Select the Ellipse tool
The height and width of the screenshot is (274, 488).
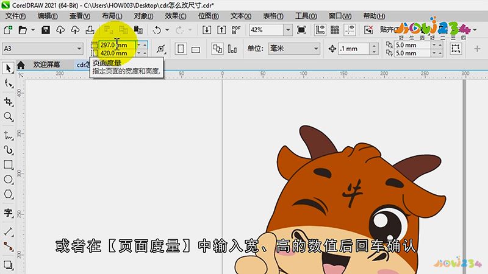pos(8,179)
